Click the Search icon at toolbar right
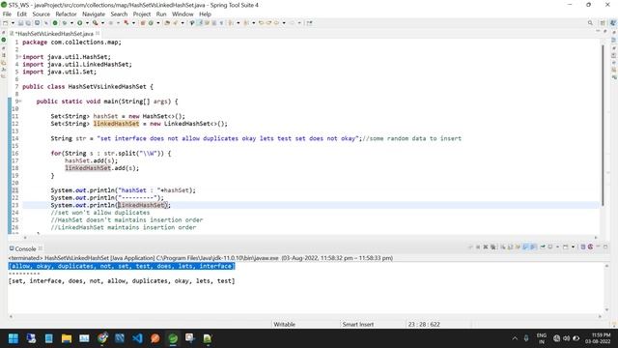 click(590, 23)
